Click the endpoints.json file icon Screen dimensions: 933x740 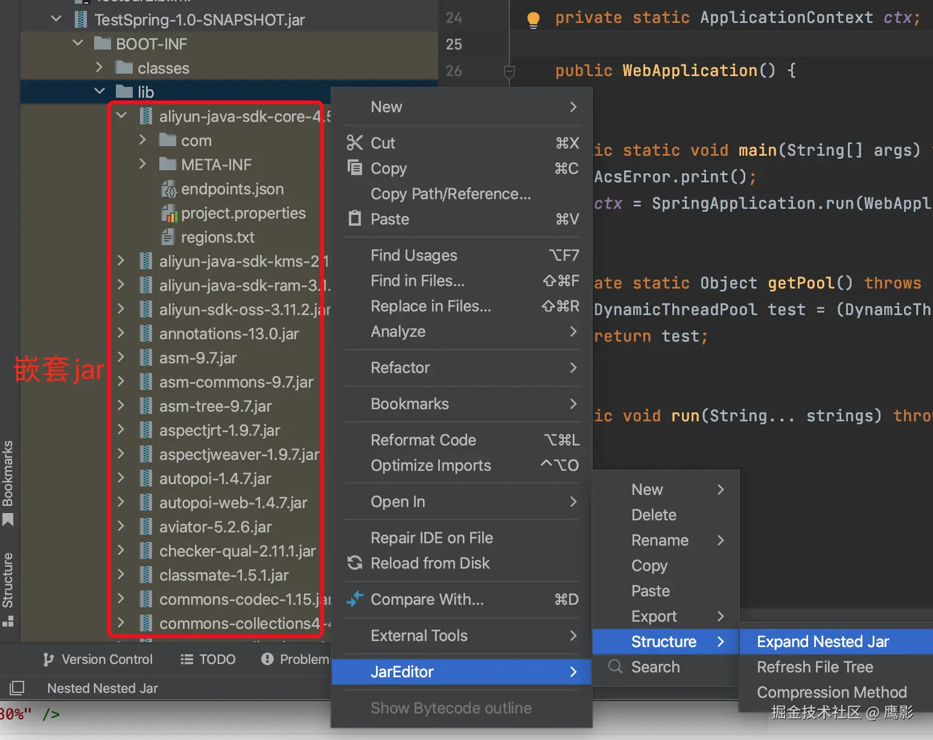pyautogui.click(x=168, y=190)
